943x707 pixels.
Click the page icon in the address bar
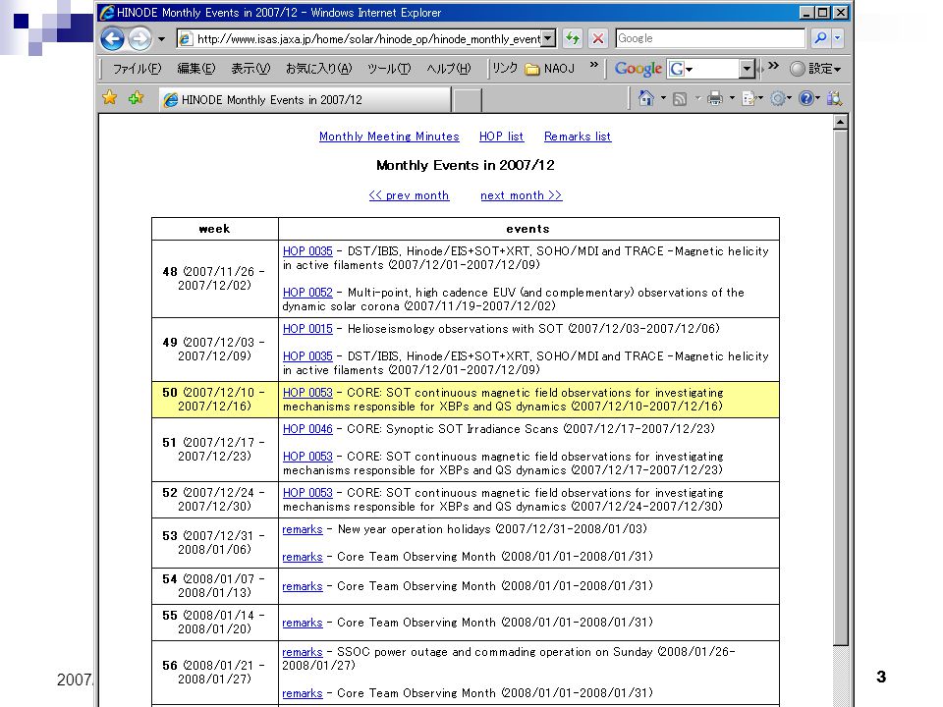click(x=186, y=39)
